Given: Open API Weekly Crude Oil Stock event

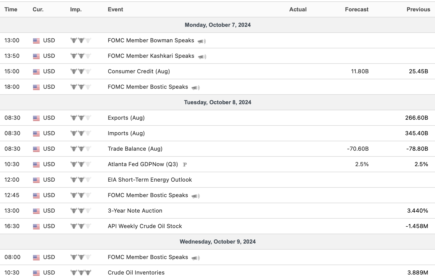Looking at the screenshot, I should (145, 226).
